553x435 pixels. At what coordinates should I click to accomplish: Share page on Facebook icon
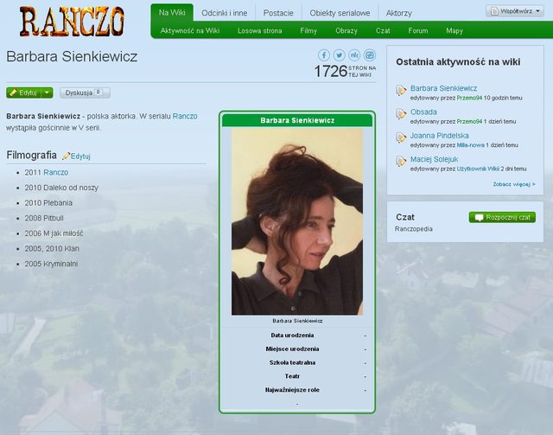point(324,55)
